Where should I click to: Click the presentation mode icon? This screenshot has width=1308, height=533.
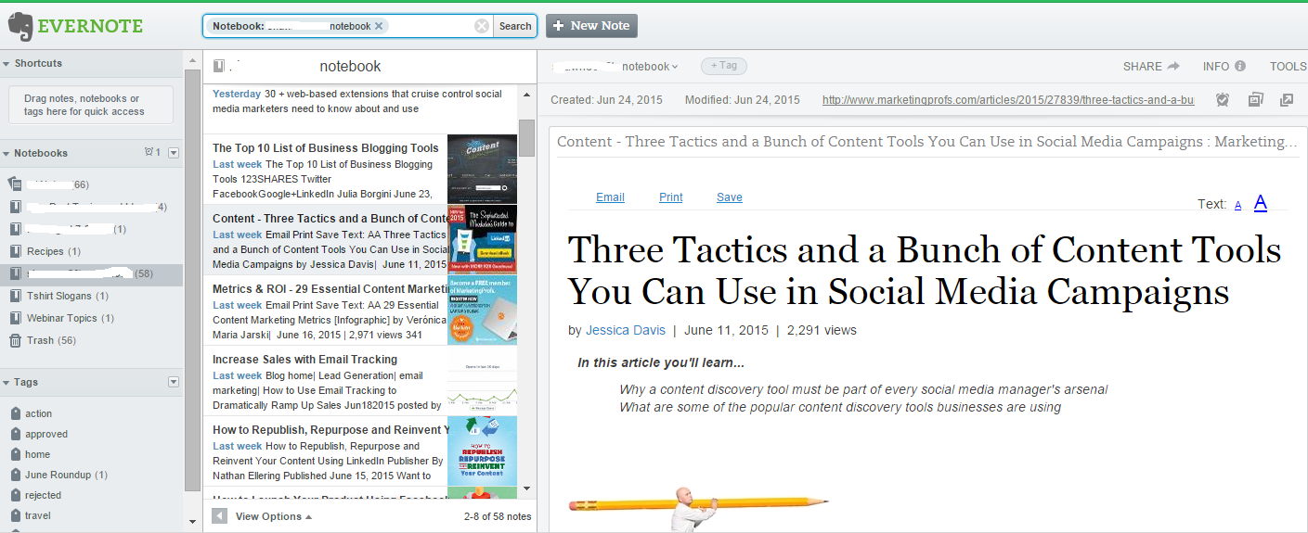pyautogui.click(x=1256, y=99)
